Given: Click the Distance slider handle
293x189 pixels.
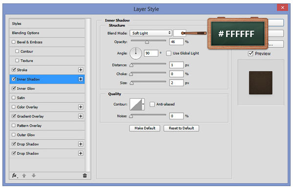Looking at the screenshot, I should click(131, 65).
